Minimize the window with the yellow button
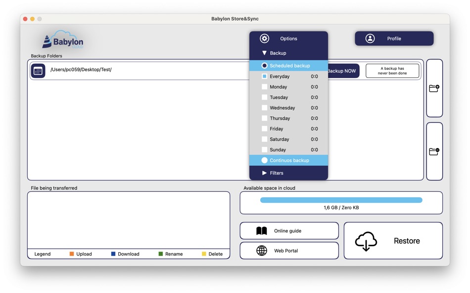470x293 pixels. pos(32,19)
